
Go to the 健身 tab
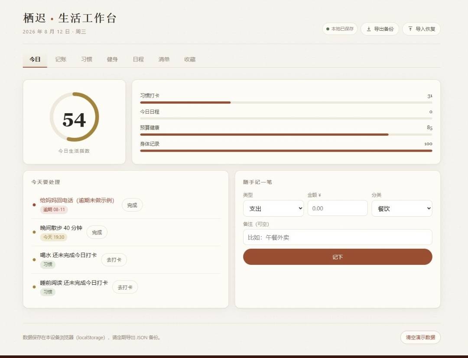(x=112, y=59)
